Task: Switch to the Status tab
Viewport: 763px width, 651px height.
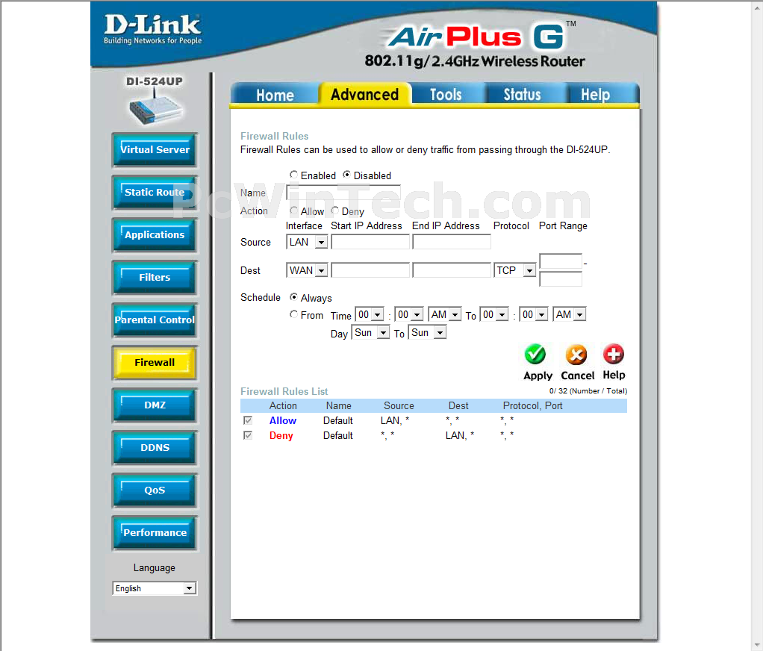Action: click(522, 94)
